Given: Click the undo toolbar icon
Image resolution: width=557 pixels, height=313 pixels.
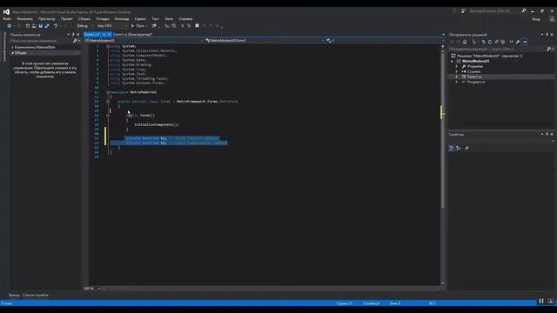Looking at the screenshot, I should tap(56, 26).
